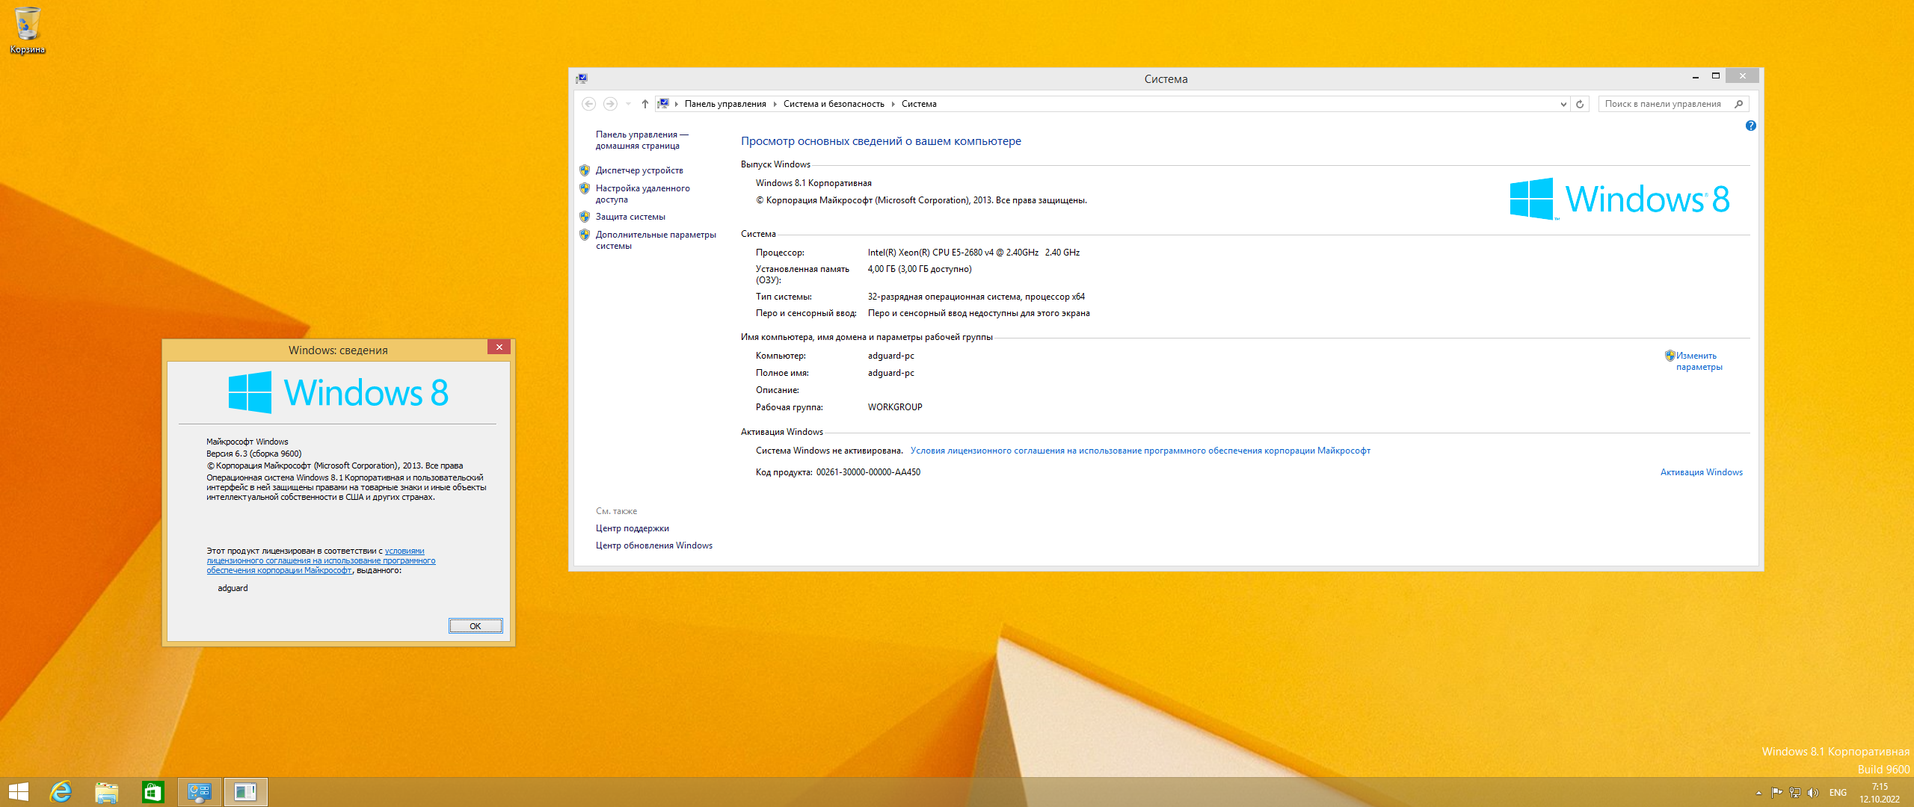
Task: Open Action Center flag in system tray
Action: pos(1776,793)
